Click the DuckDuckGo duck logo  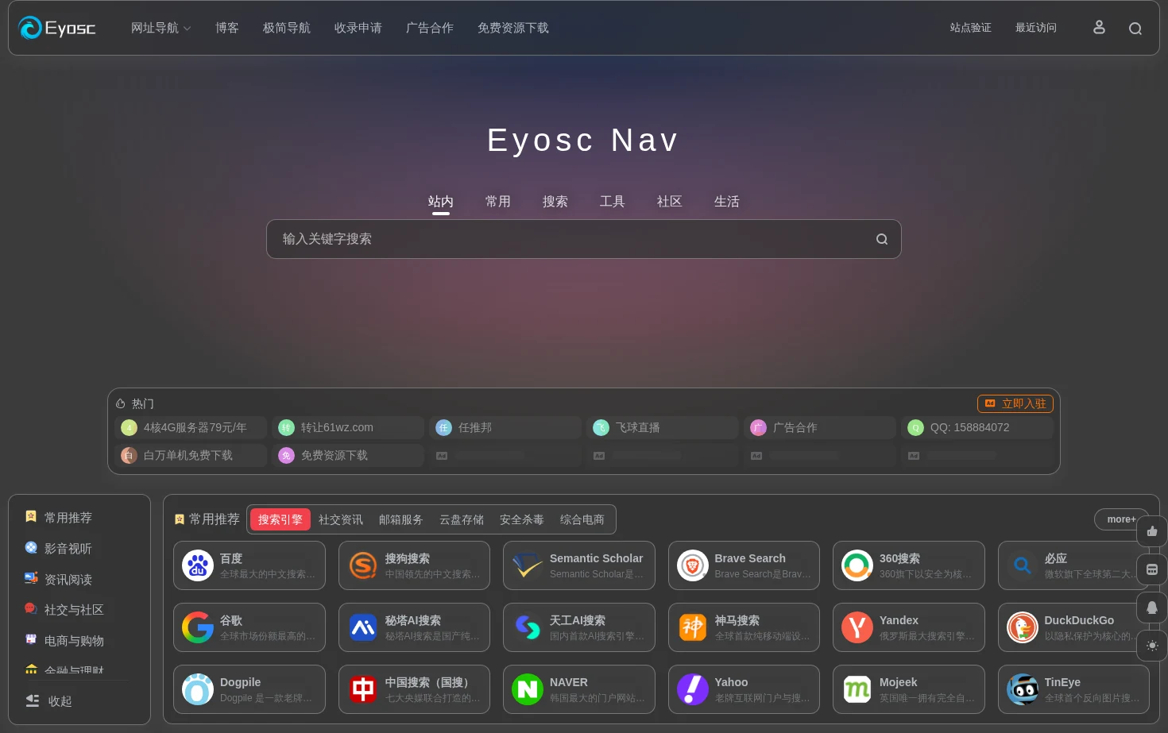pos(1023,627)
